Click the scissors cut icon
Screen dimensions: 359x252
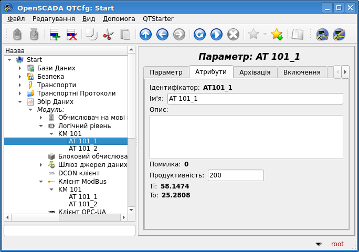108,35
